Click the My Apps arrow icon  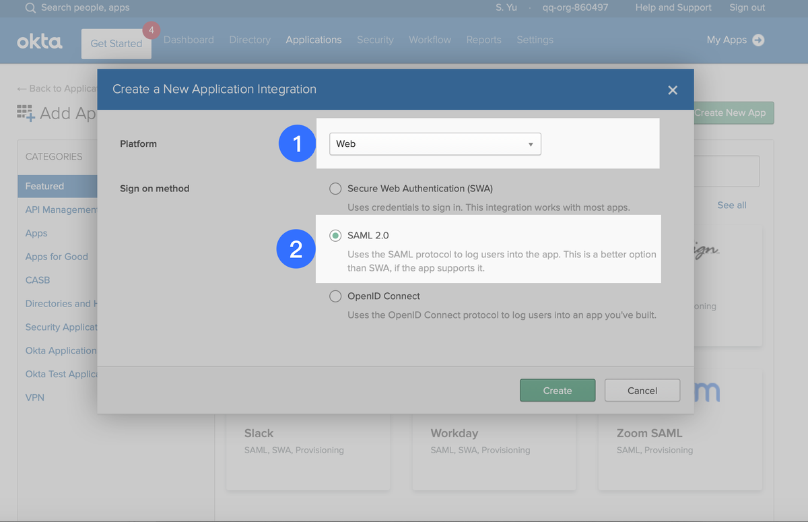click(x=758, y=40)
